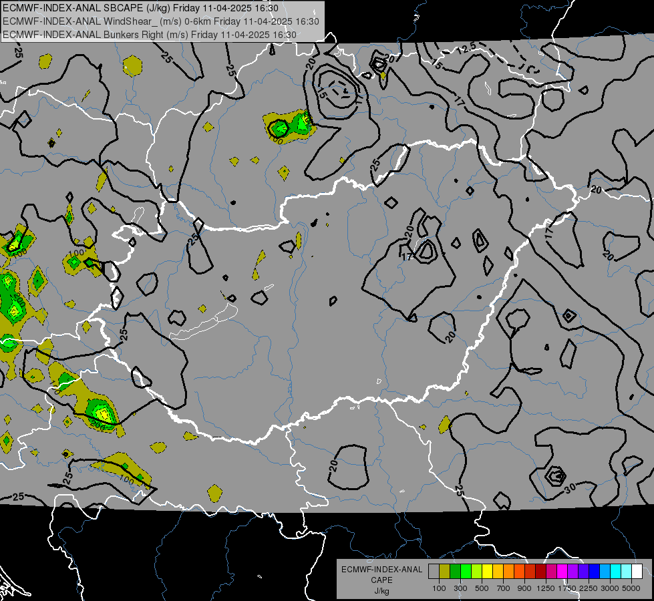Click the 1750 value on the legend scale

(567, 588)
